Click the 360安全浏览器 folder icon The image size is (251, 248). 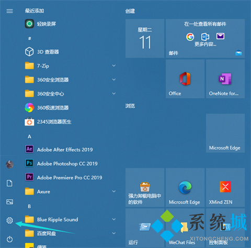tap(29, 80)
